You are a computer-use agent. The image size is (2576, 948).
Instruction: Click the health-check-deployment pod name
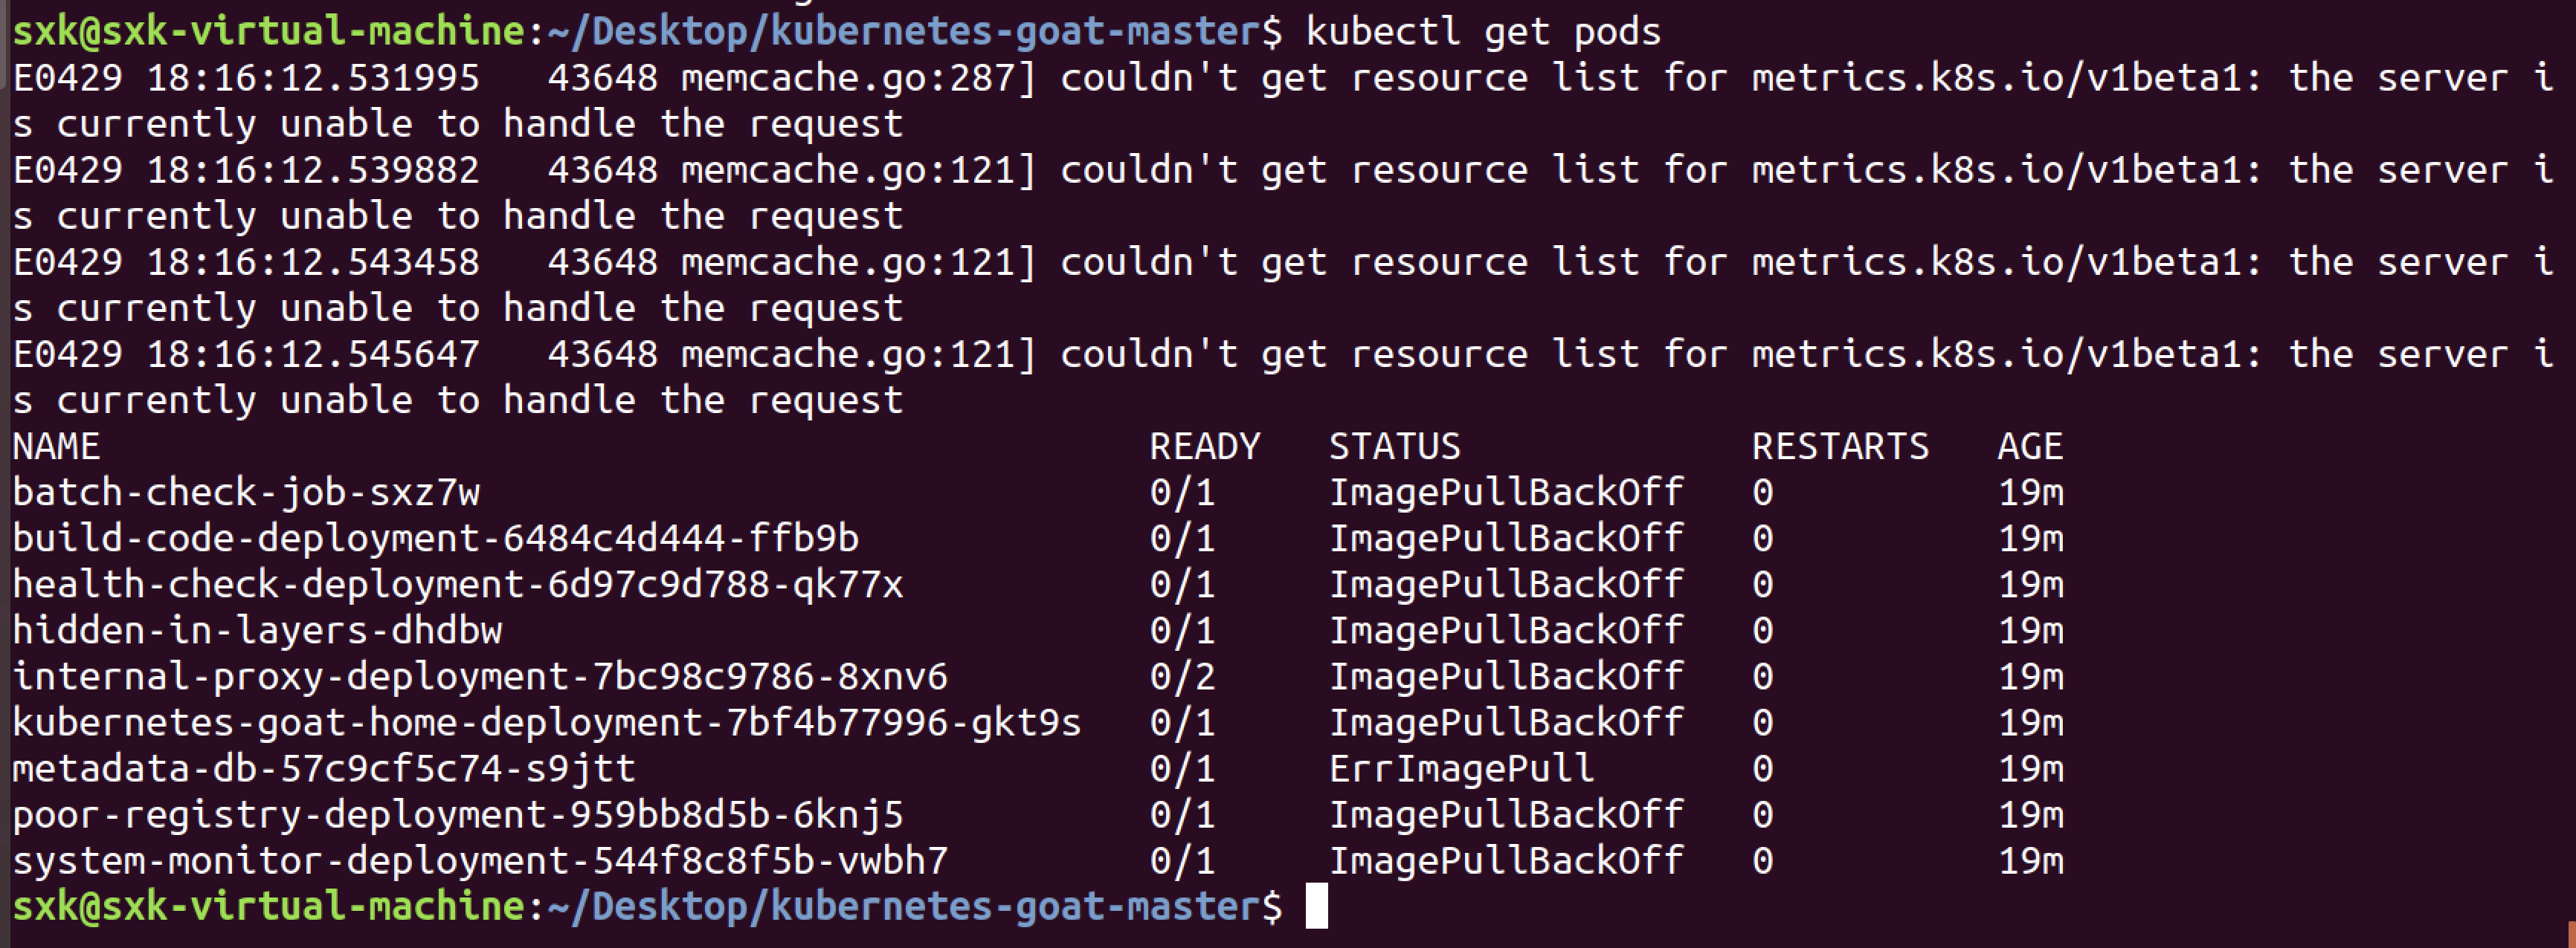457,585
